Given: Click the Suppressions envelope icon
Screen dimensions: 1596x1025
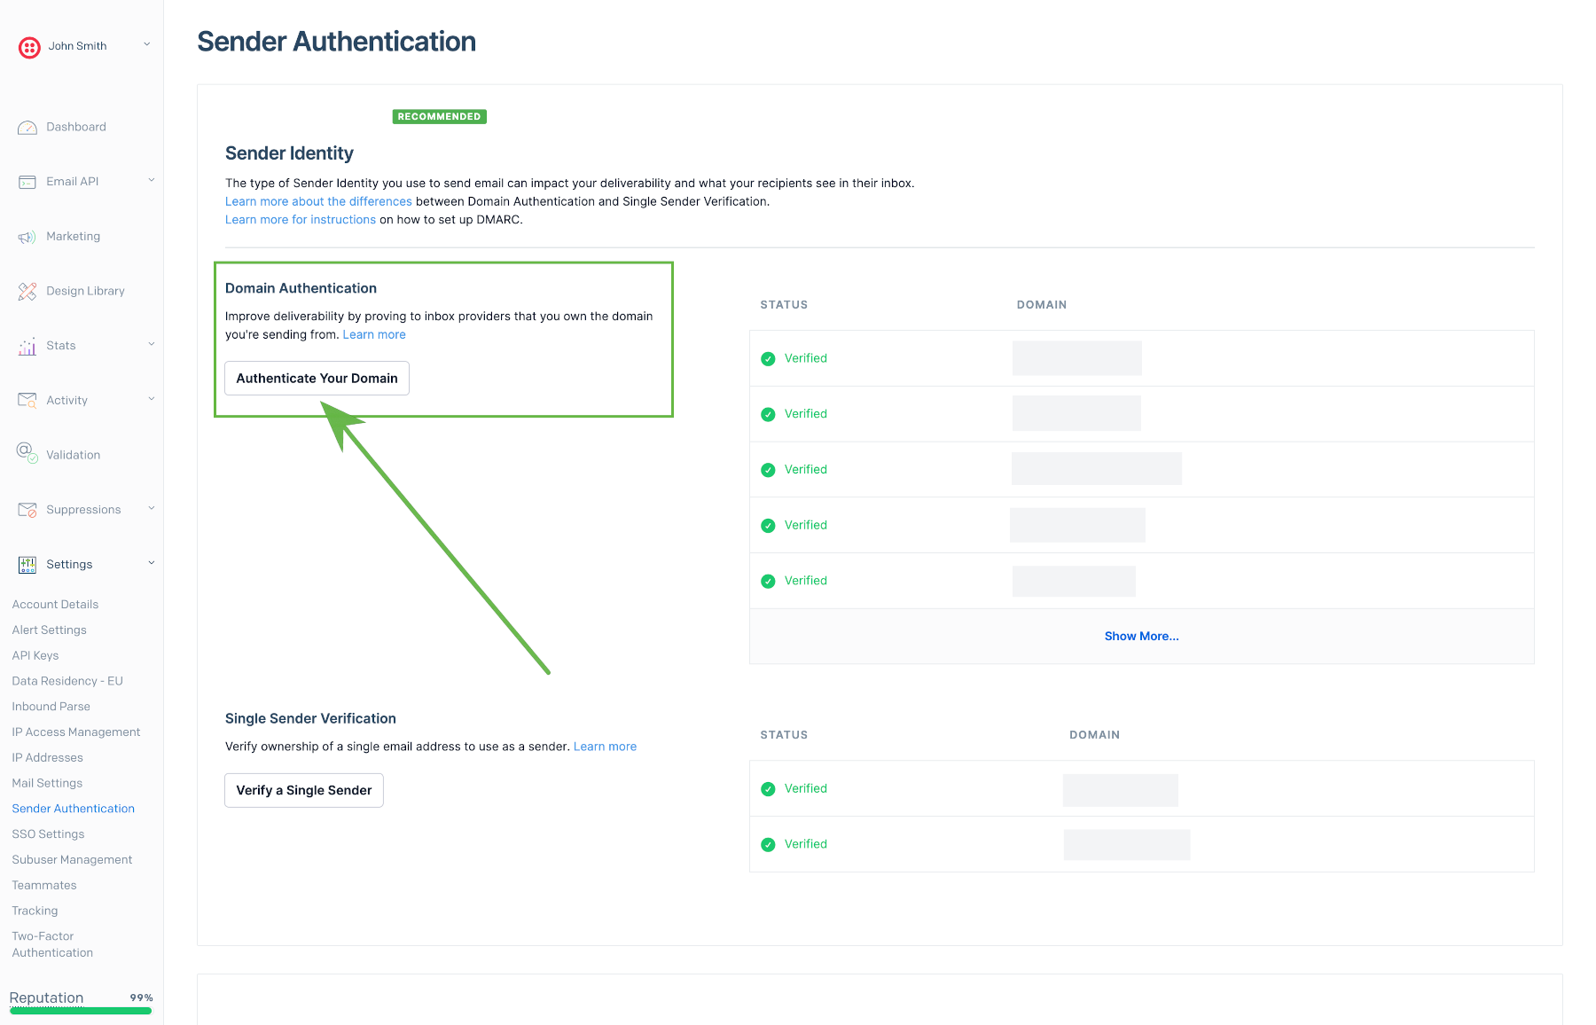Looking at the screenshot, I should 27,510.
